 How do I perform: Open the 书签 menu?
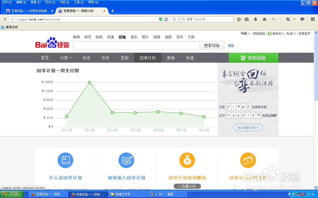(x=64, y=2)
